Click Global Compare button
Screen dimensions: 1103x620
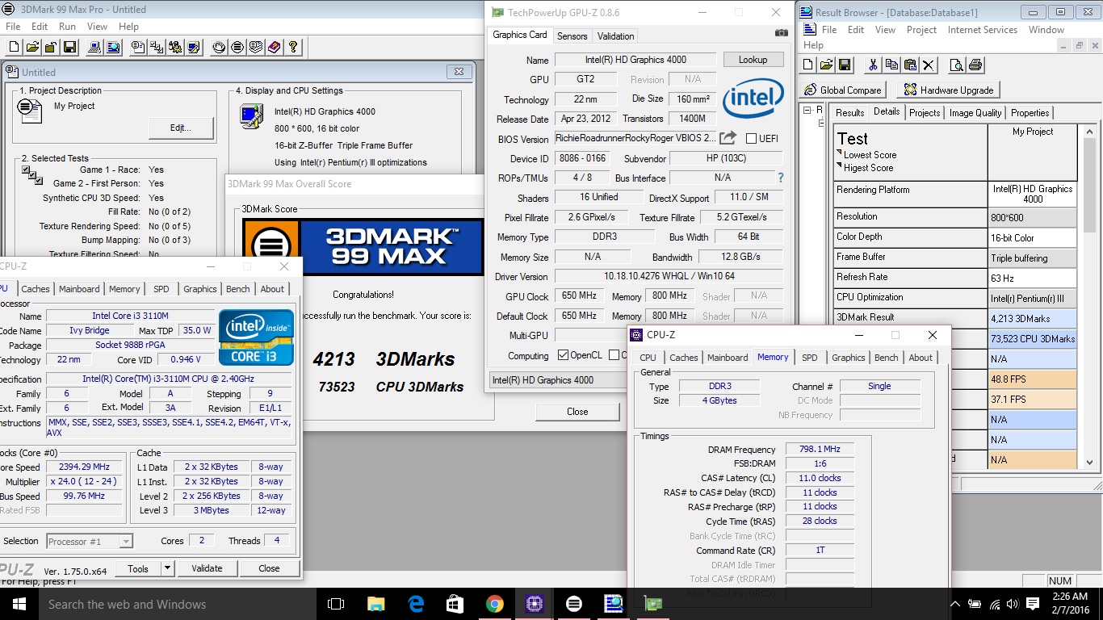coord(843,90)
